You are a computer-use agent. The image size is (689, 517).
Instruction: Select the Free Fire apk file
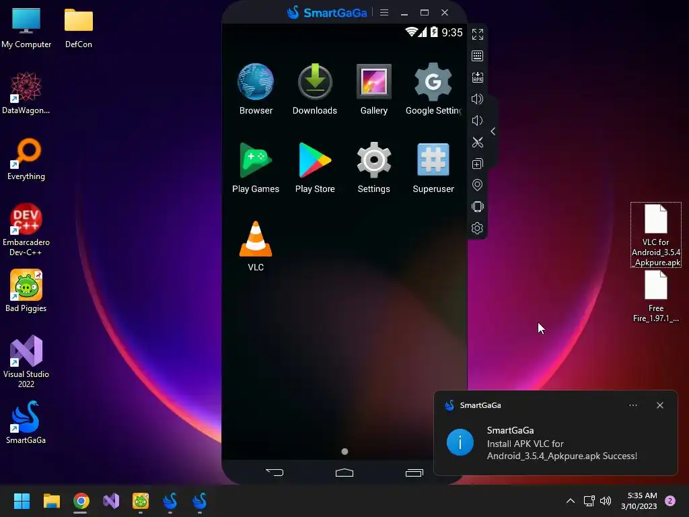656,297
